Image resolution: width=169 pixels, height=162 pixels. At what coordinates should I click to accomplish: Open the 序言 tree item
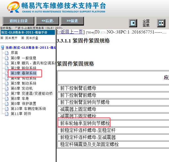click(14, 53)
